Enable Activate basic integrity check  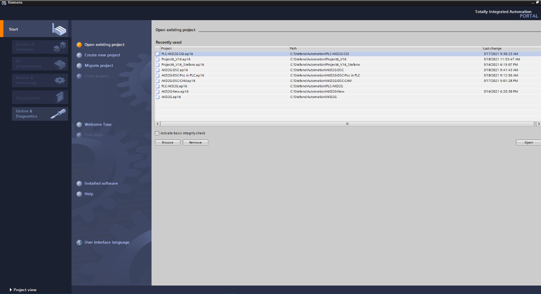pos(157,133)
